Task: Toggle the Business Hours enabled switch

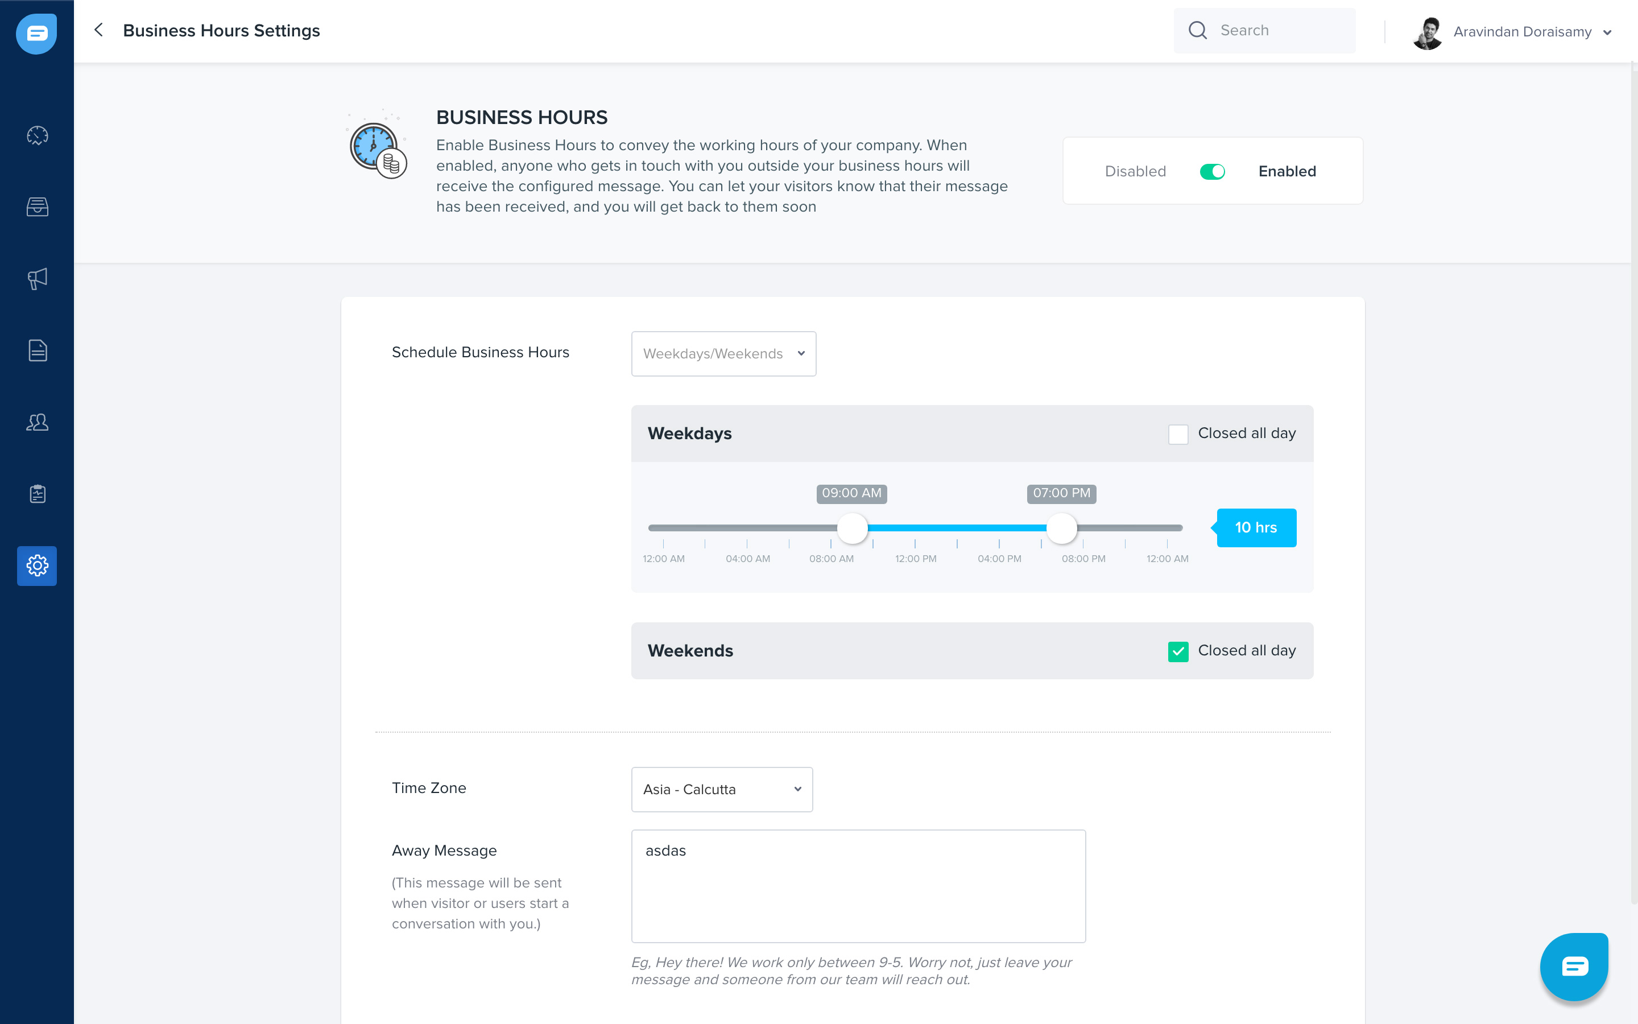Action: point(1211,171)
